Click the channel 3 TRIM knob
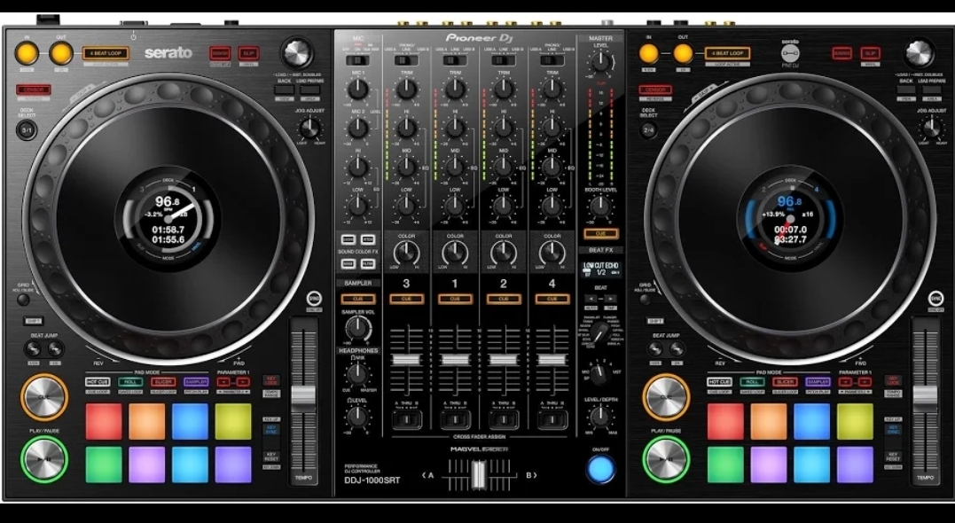This screenshot has height=523, width=955. pos(406,90)
